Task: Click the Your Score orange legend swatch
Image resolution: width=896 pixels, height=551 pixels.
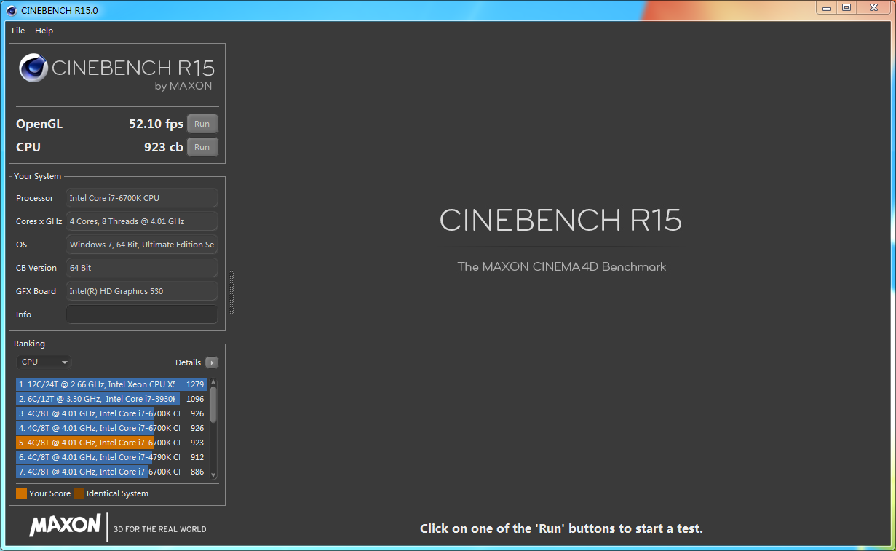Action: 22,493
